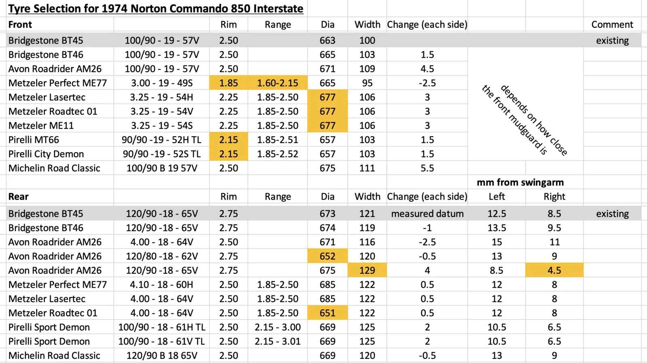Click the Pirelli MT66 tyre name
Viewport: 647px width, 363px height.
(34, 140)
